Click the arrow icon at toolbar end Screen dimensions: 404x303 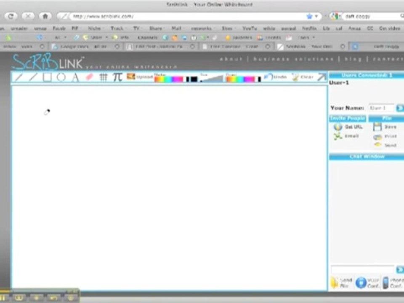(322, 77)
